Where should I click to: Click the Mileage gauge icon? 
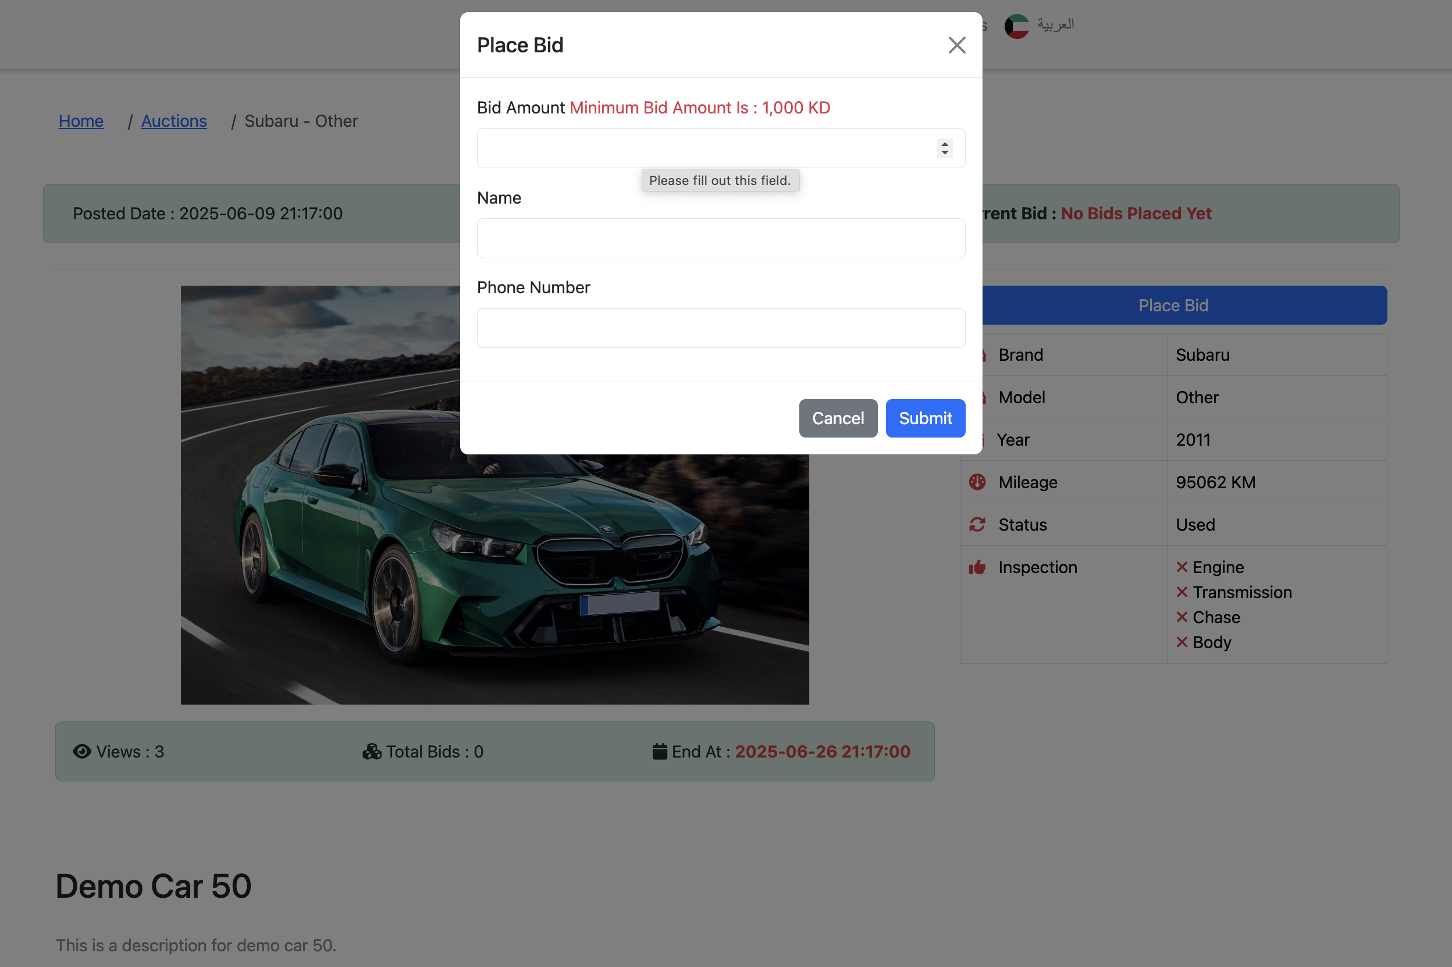(977, 482)
